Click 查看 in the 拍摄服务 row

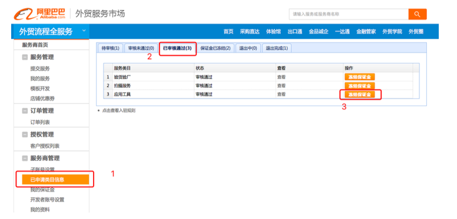(282, 86)
